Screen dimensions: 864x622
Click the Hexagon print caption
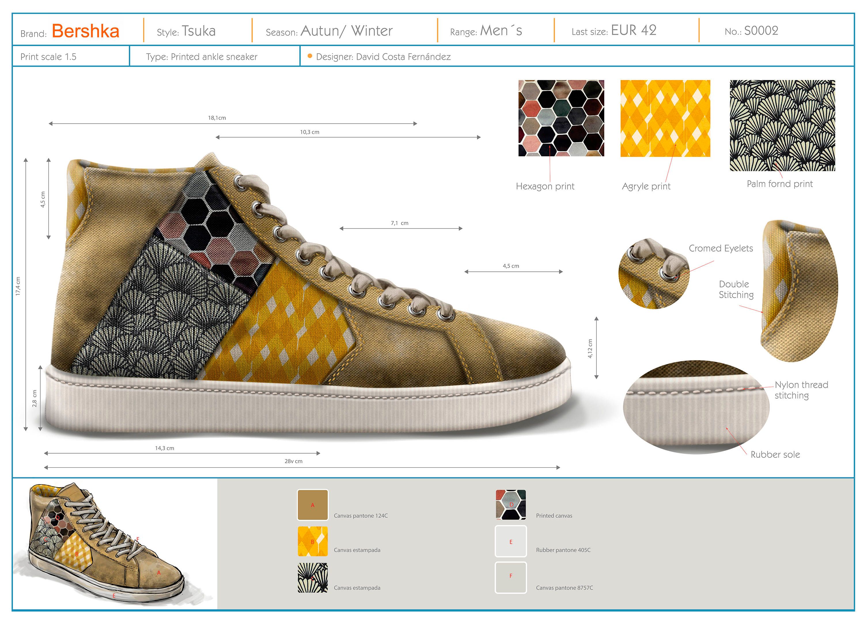coord(545,186)
